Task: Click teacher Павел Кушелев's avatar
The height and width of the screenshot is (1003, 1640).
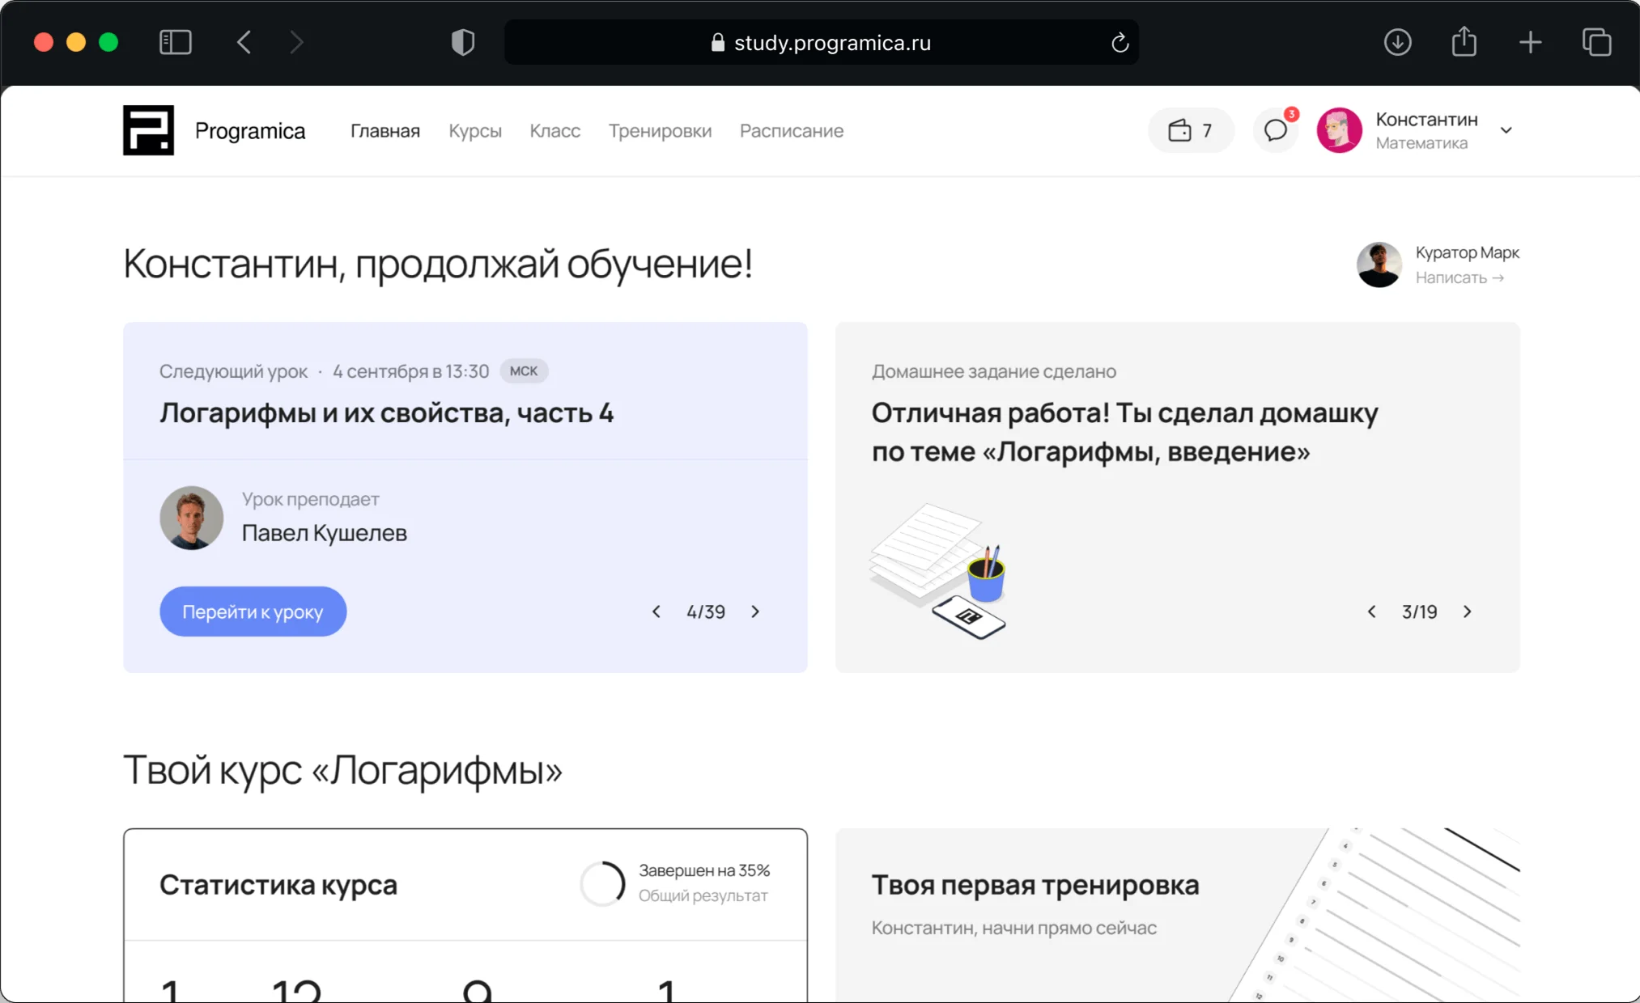Action: 191,518
